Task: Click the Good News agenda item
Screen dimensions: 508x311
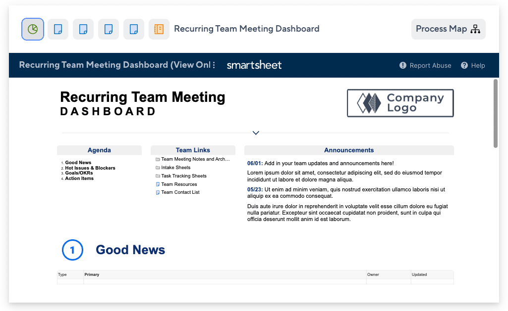Action: tap(78, 163)
